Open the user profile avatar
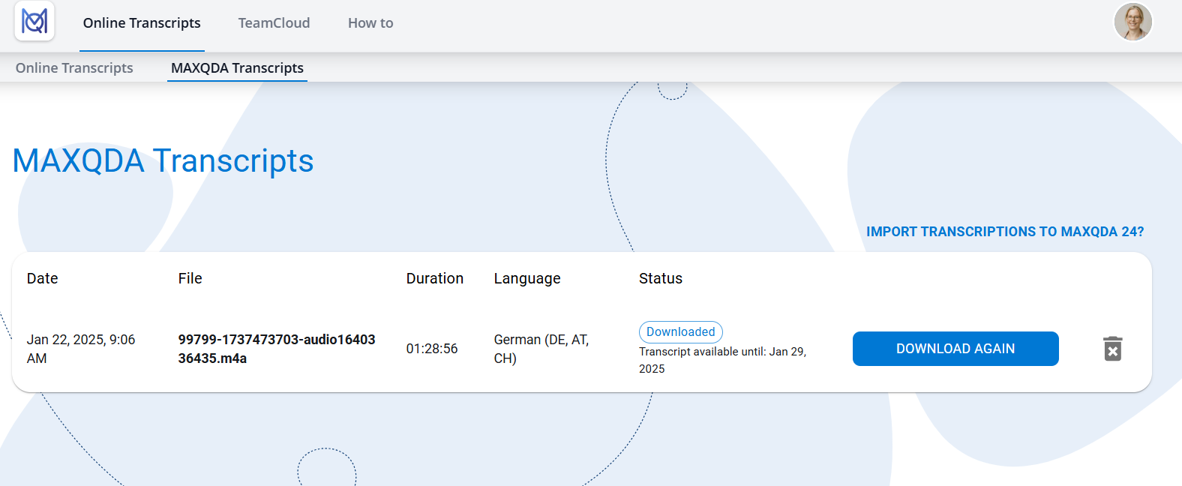 (1132, 22)
